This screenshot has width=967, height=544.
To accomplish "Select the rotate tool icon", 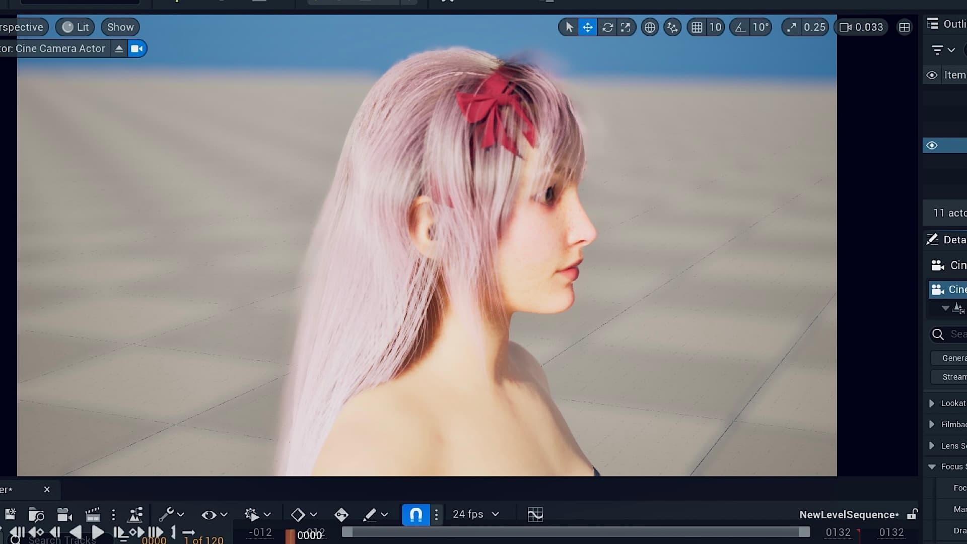I will 607,27.
